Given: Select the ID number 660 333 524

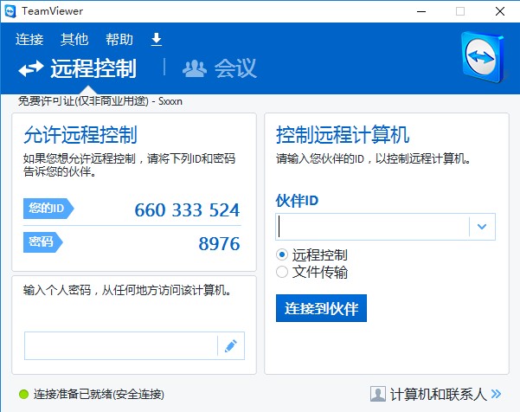Looking at the screenshot, I should coord(187,210).
